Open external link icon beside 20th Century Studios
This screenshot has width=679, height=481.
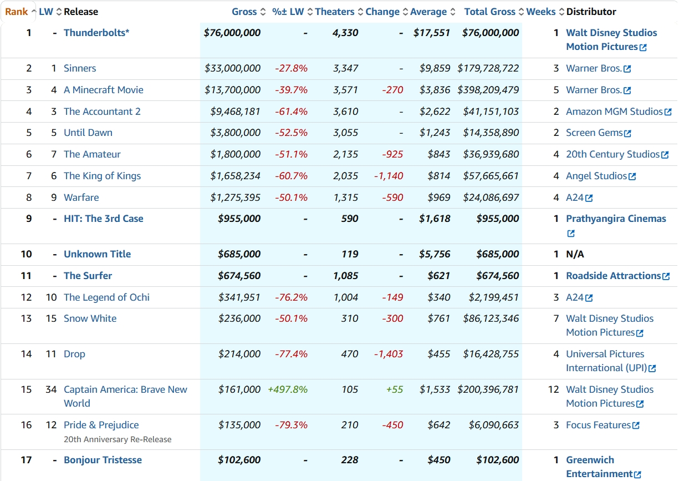[665, 155]
